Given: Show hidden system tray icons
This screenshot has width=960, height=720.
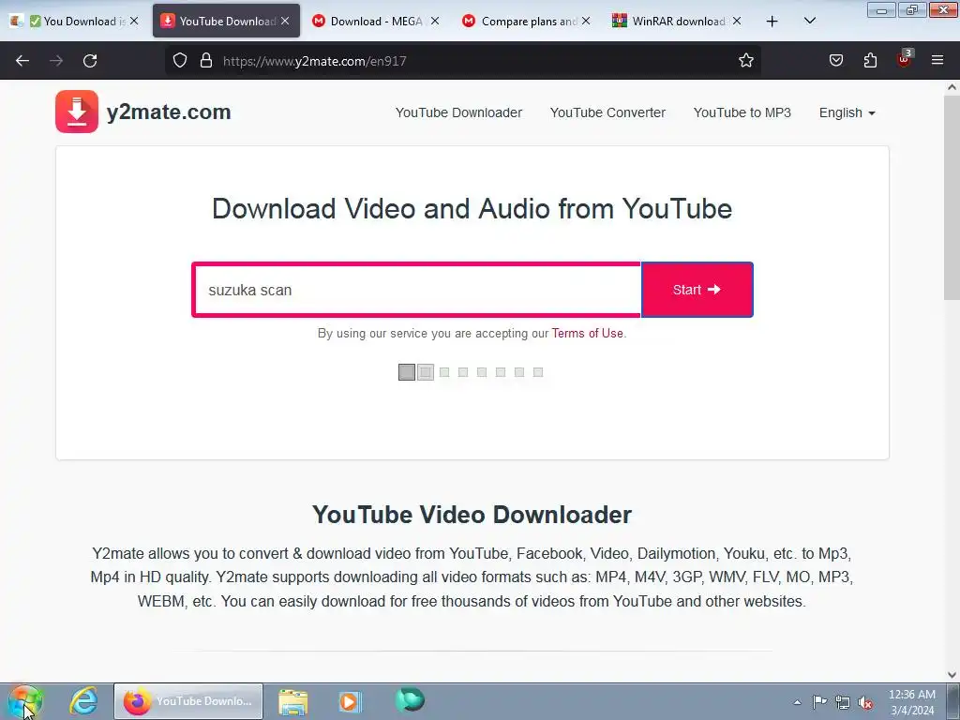Looking at the screenshot, I should (x=797, y=702).
